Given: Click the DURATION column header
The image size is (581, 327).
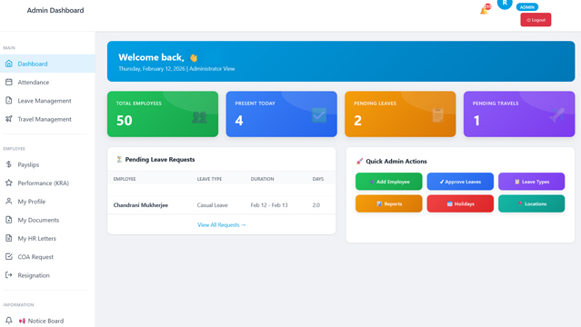Looking at the screenshot, I should [x=263, y=179].
